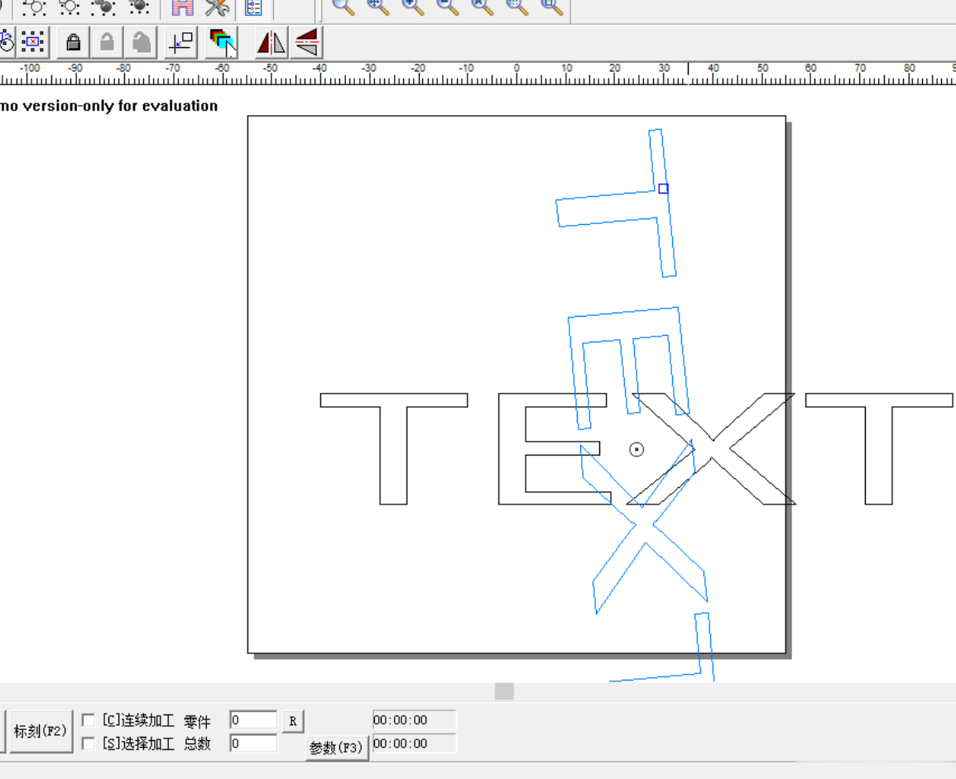This screenshot has height=779, width=956.
Task: Click the put-to-origin toolbar icon
Action: (x=182, y=42)
